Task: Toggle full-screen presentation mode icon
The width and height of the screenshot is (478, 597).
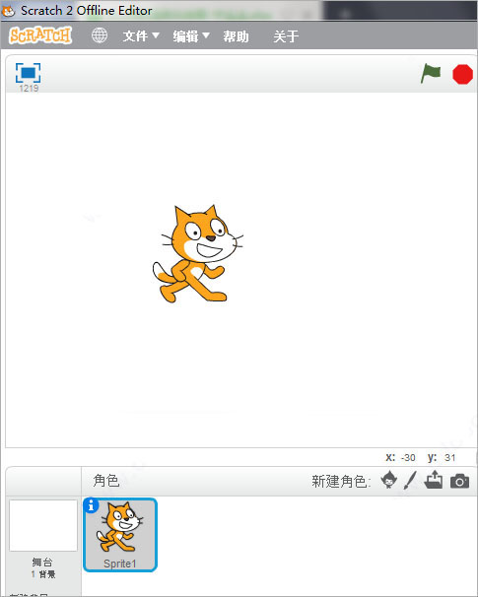Action: [29, 73]
